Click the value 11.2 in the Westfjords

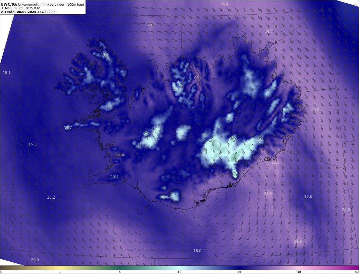coord(105,55)
